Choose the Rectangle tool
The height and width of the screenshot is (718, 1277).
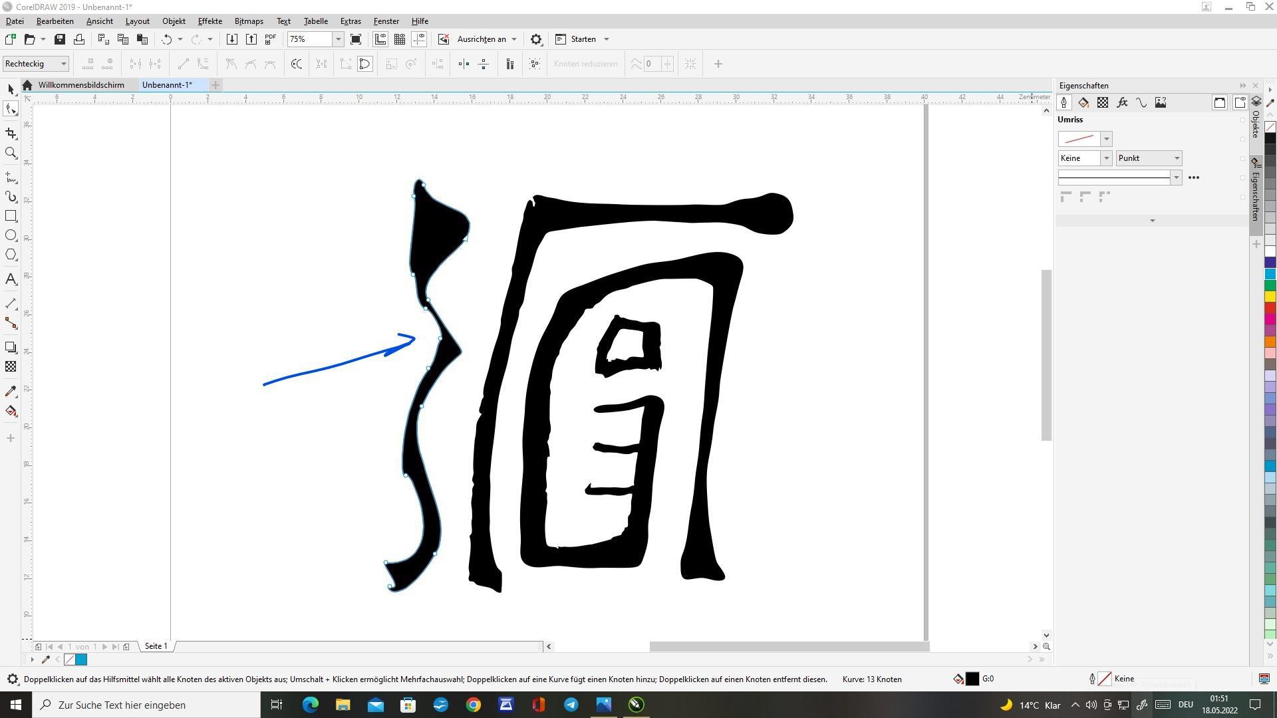(11, 216)
